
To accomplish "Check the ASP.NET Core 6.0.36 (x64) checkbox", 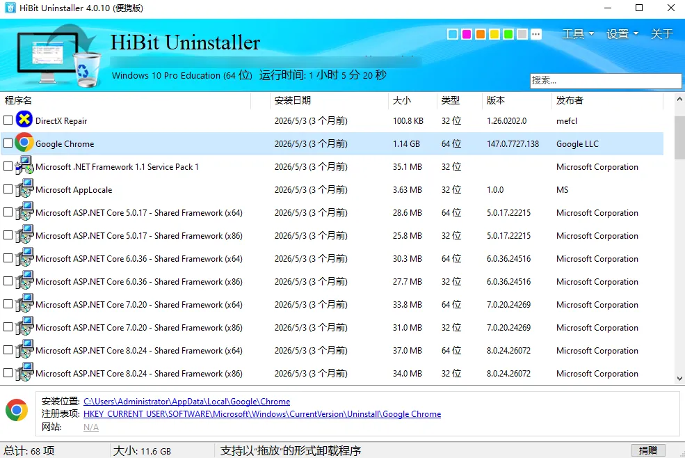I will point(8,258).
